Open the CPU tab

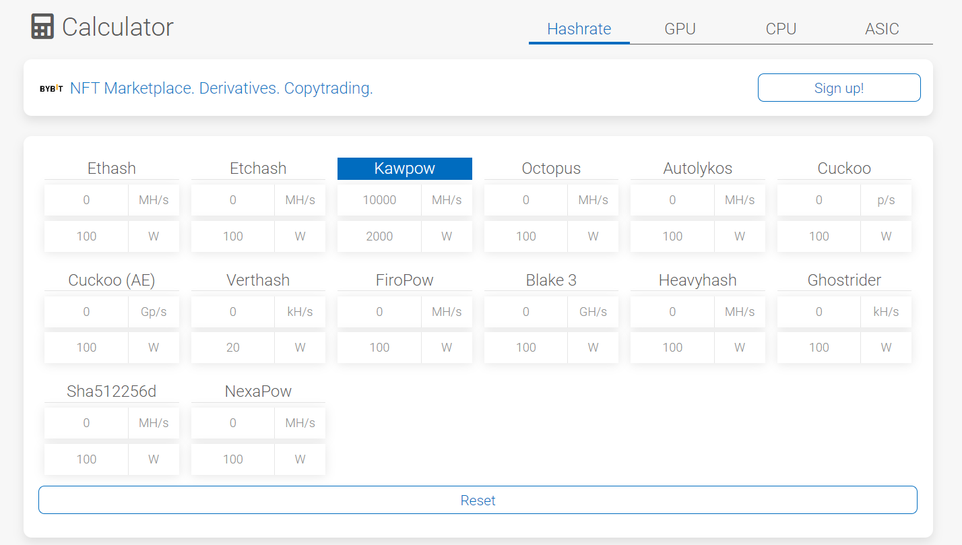(x=781, y=29)
